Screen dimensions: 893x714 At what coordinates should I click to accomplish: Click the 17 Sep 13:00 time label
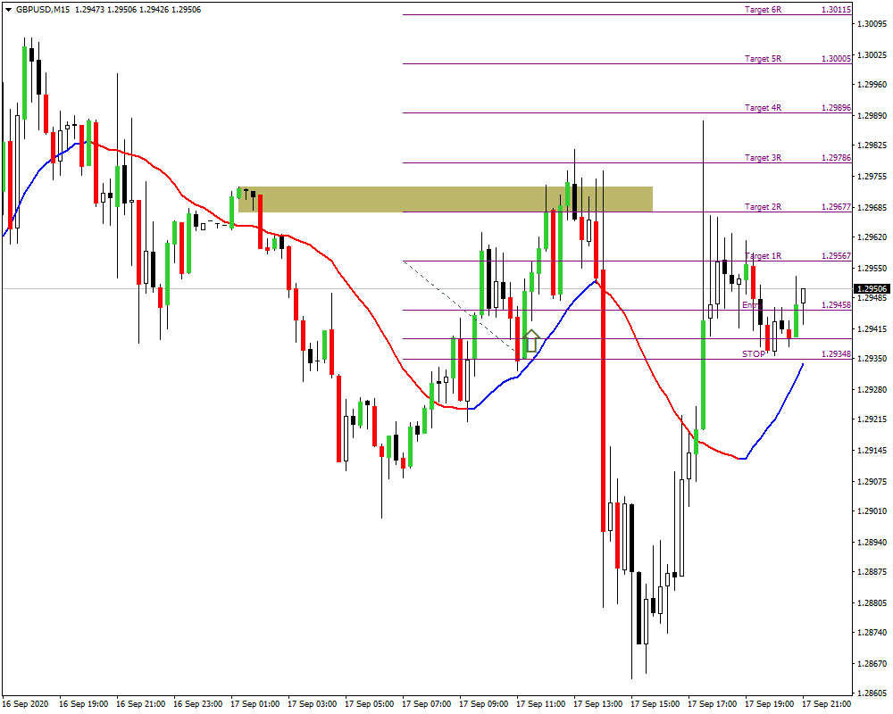597,704
